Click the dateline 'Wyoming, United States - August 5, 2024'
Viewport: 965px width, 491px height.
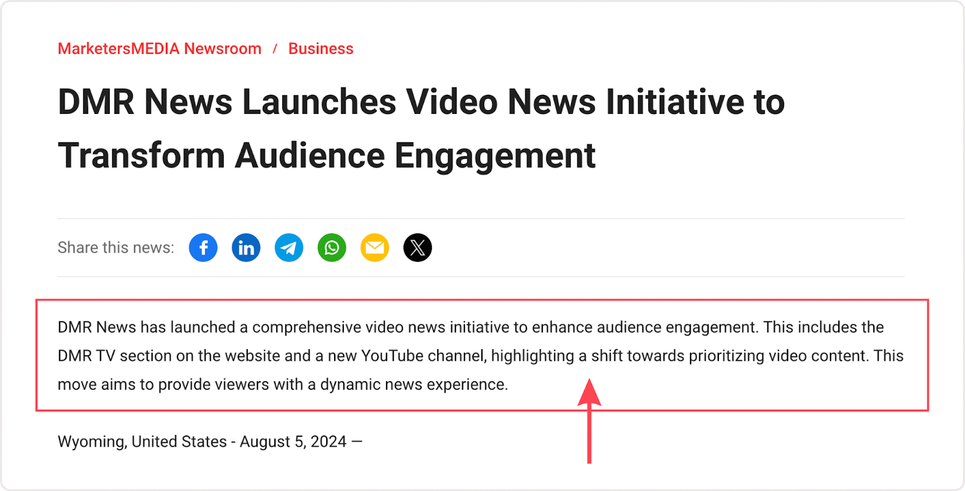(x=210, y=442)
